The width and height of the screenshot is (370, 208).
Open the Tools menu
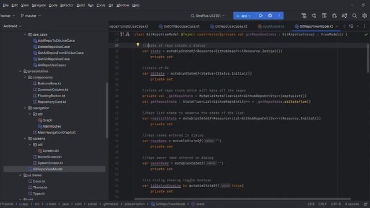click(x=101, y=5)
